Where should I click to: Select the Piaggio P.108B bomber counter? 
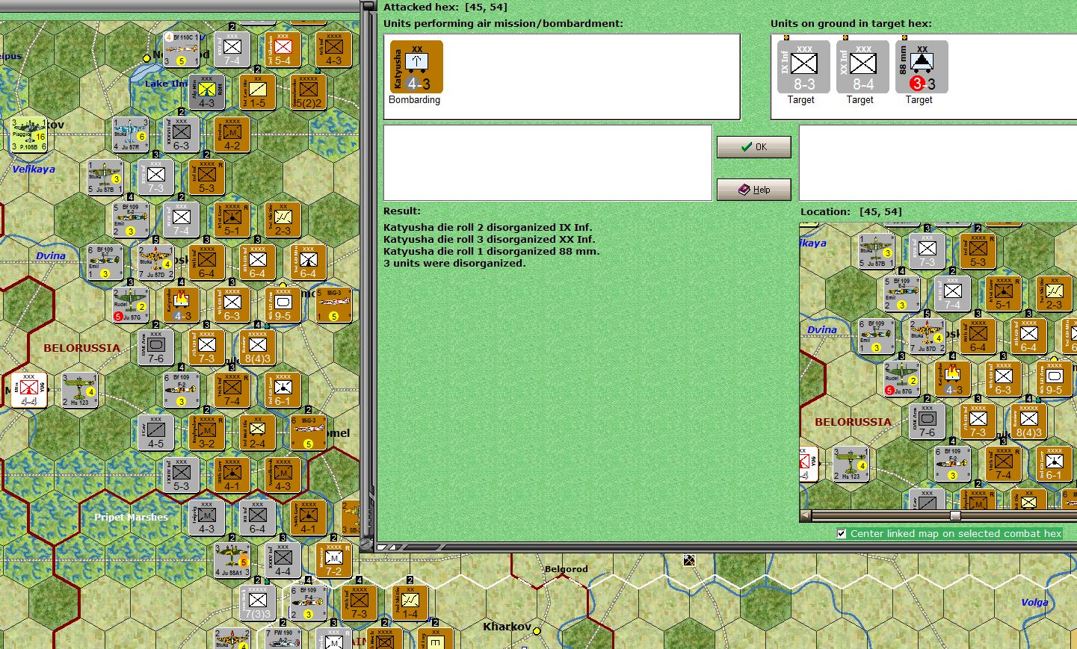click(29, 135)
